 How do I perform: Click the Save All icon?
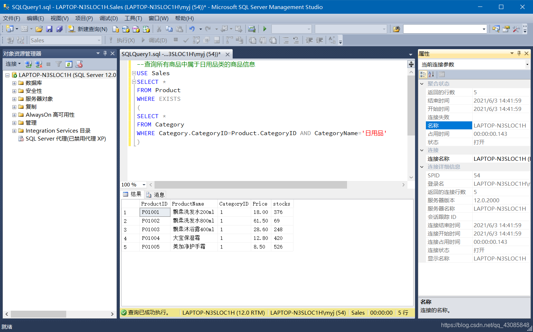click(59, 29)
